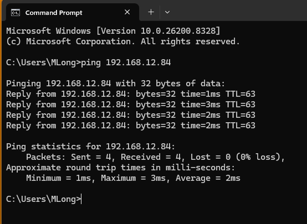Select the Command Prompt tab title
This screenshot has width=307, height=224.
coord(54,13)
